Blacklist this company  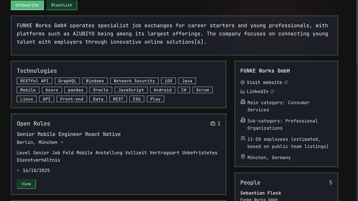(62, 5)
